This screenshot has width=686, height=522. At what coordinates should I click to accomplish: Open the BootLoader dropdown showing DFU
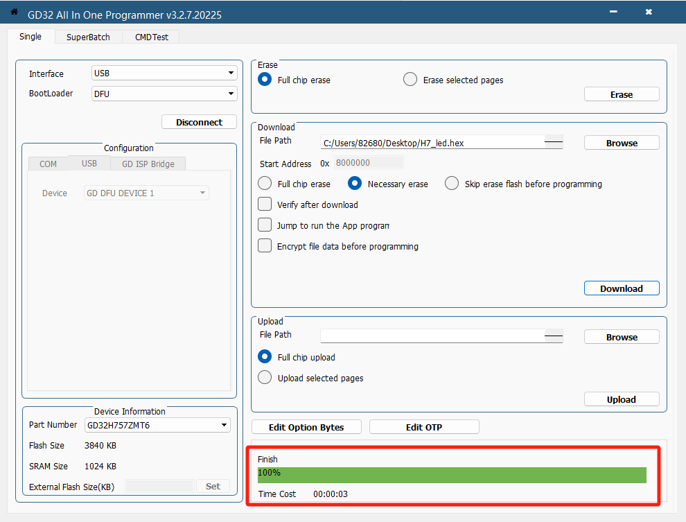point(164,94)
